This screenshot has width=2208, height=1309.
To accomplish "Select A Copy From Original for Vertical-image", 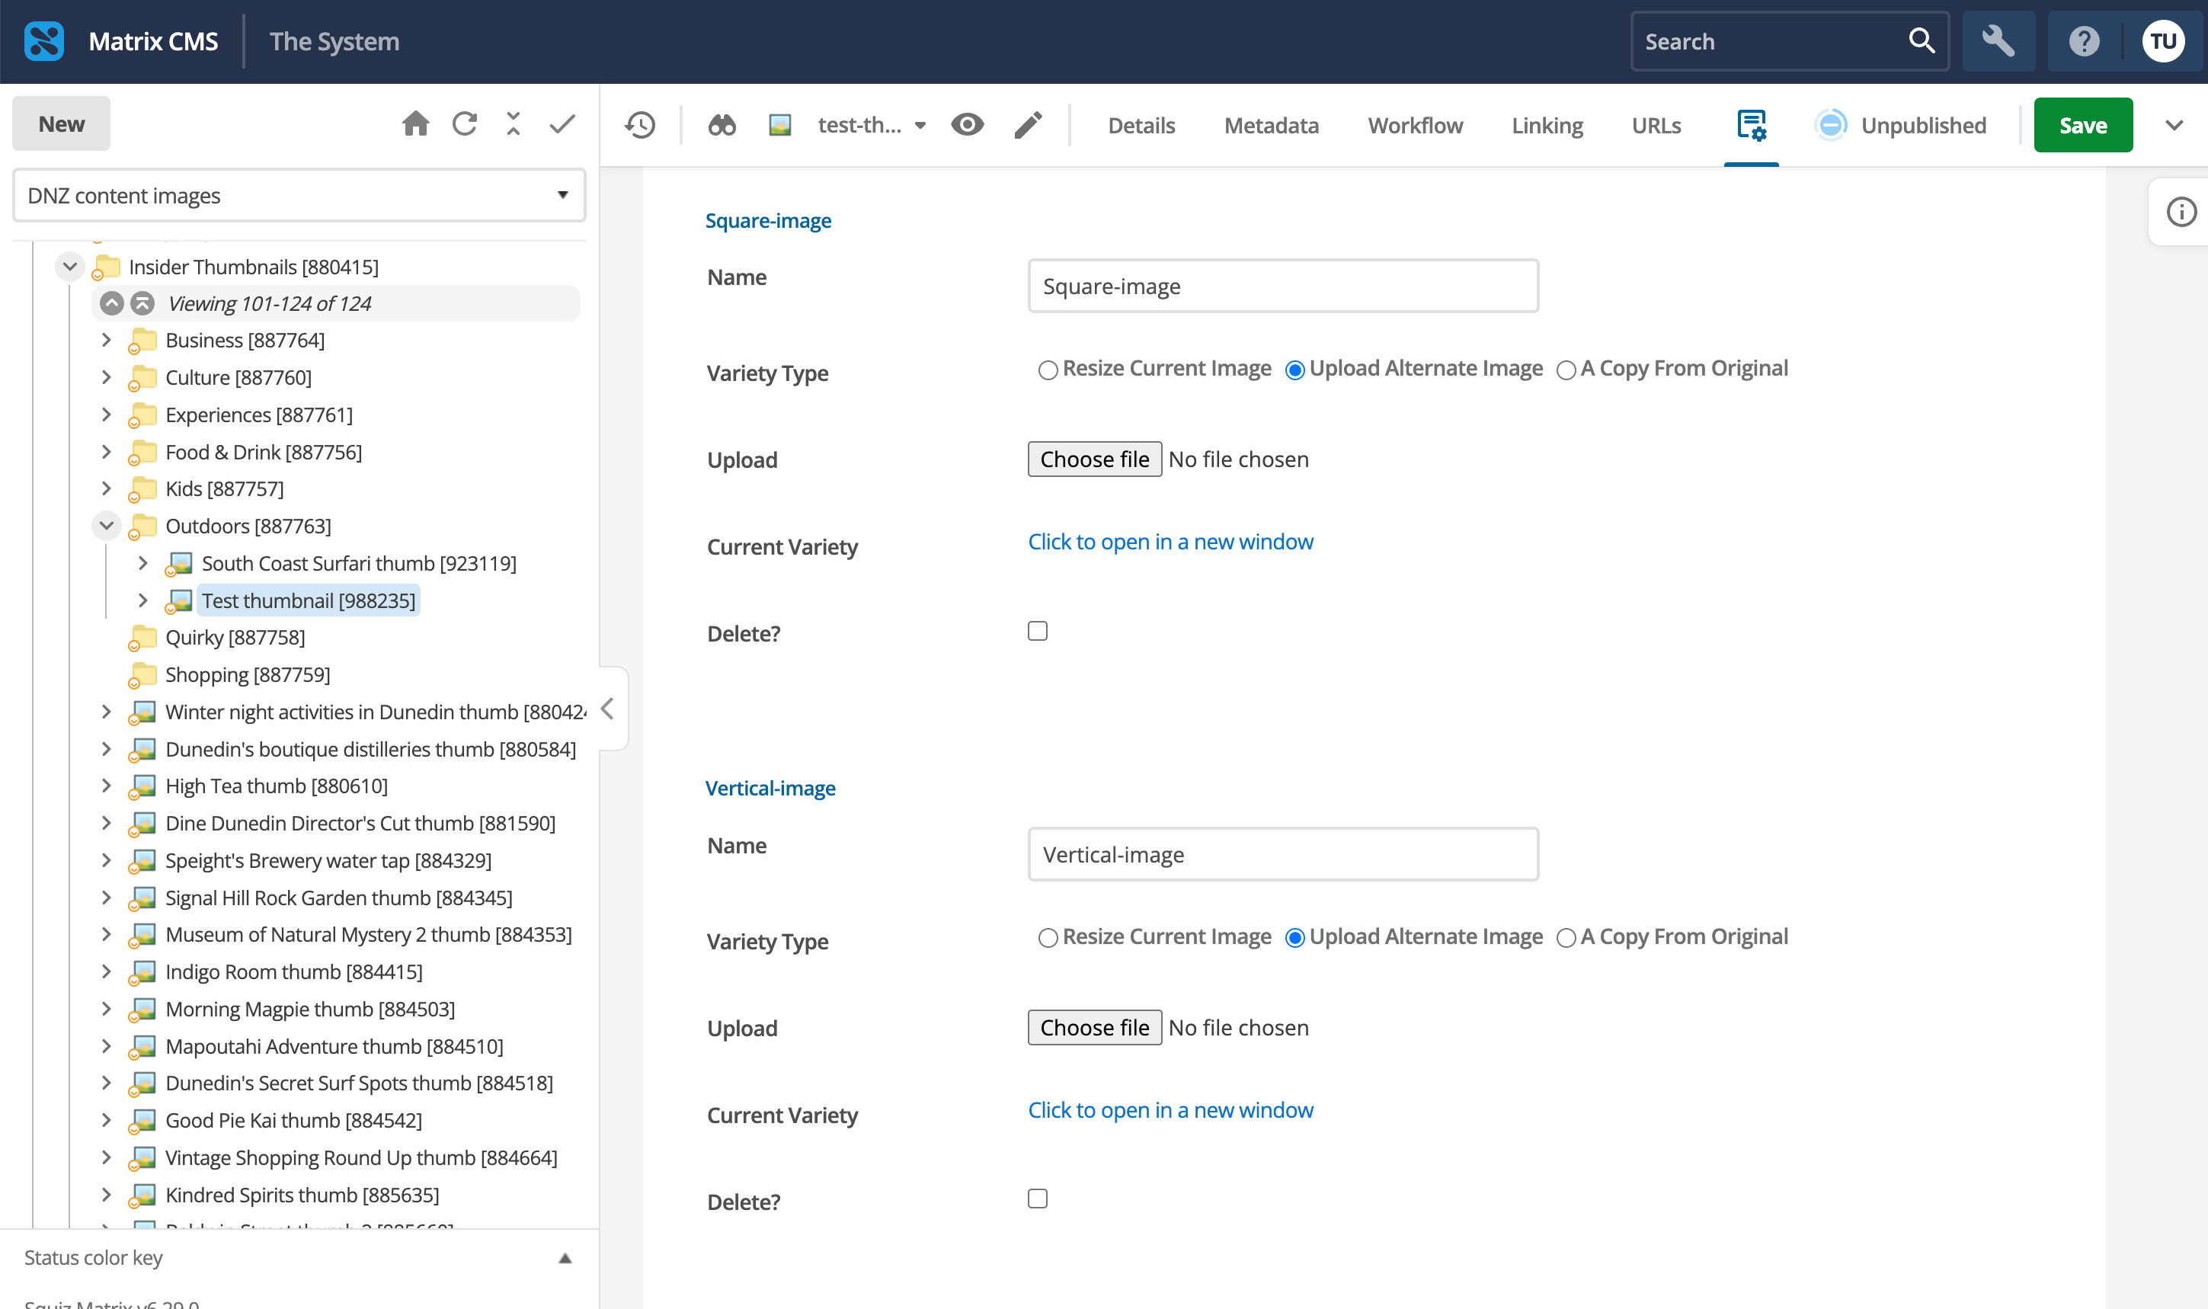I will 1565,939.
